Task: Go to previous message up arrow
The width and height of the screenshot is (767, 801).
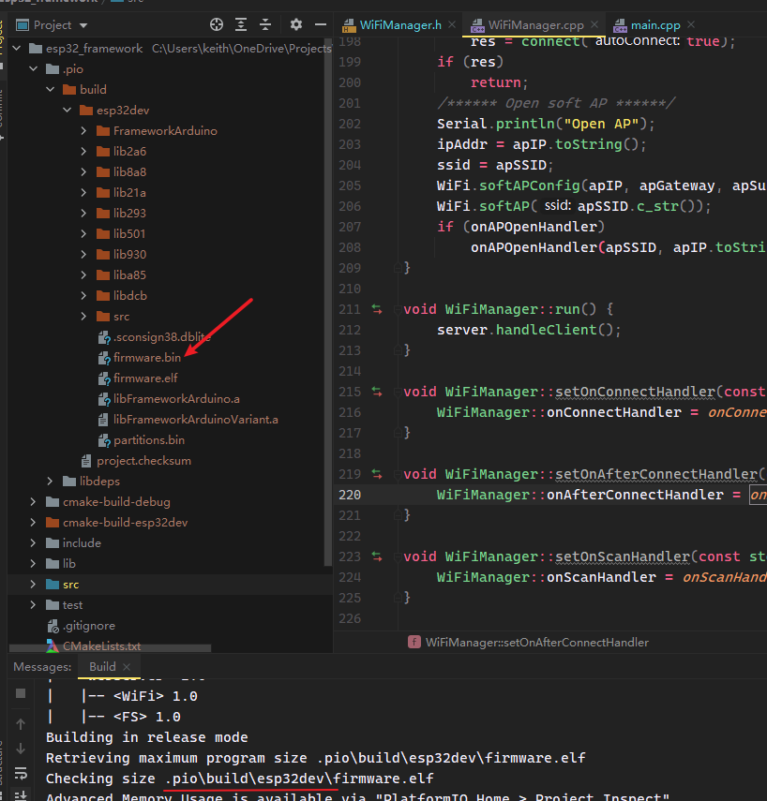Action: point(21,724)
